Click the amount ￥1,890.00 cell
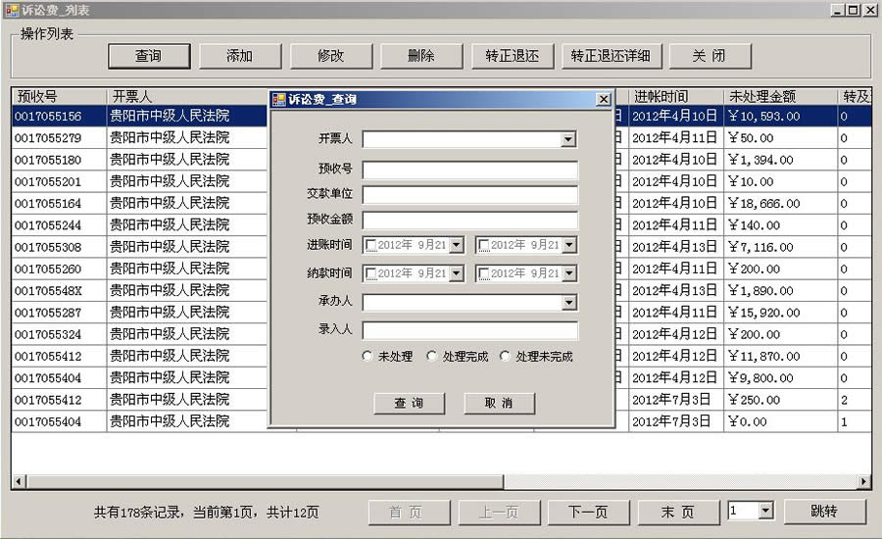The width and height of the screenshot is (882, 539). [781, 291]
